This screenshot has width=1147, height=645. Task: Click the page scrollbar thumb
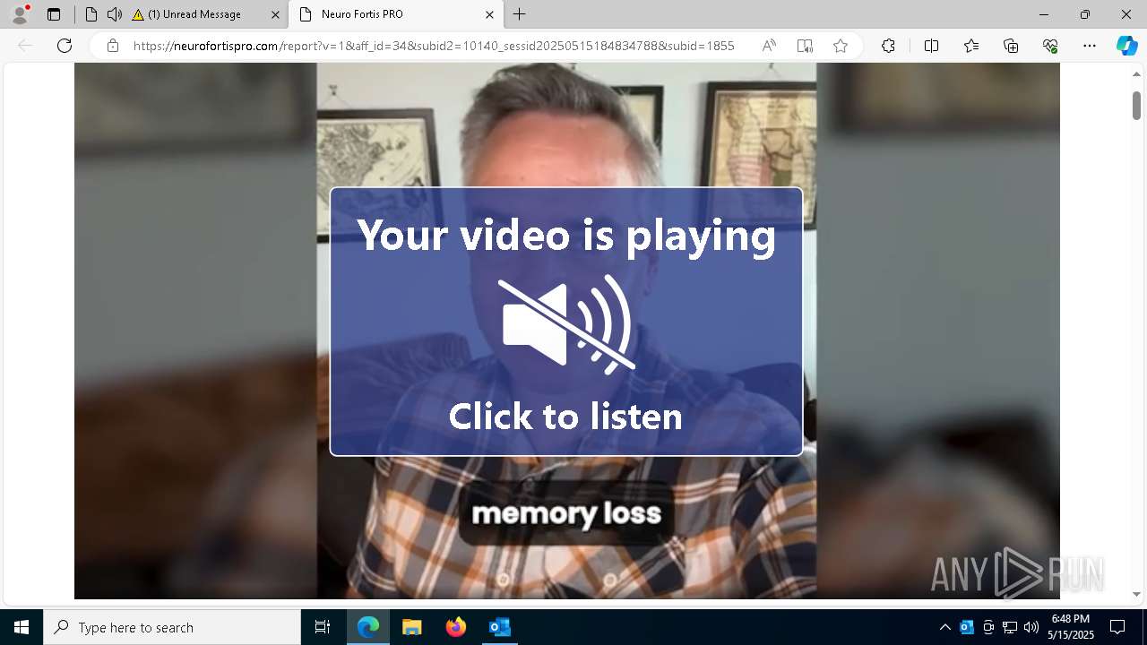(x=1136, y=104)
